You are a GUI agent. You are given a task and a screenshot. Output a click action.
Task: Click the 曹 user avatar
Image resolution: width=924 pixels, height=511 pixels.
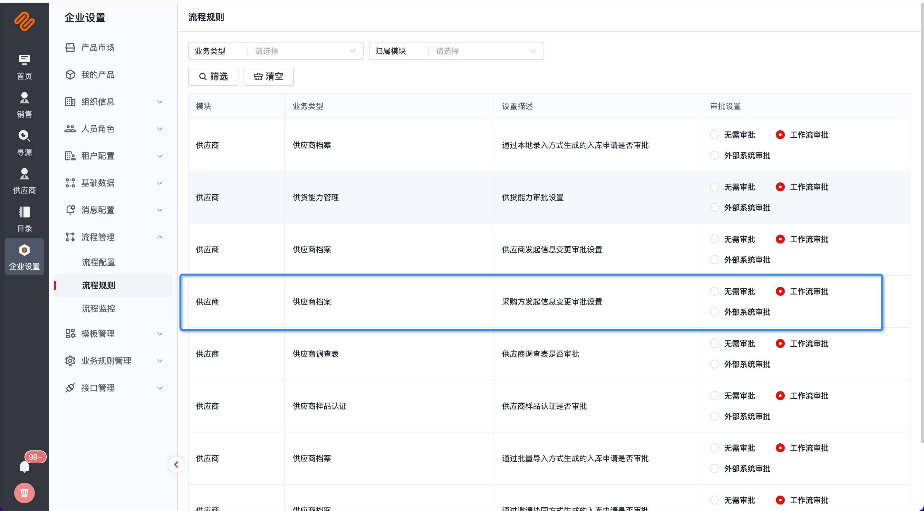(24, 493)
